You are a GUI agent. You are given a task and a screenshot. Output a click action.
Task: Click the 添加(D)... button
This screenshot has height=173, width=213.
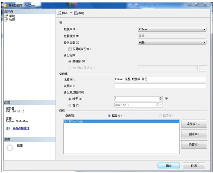194,124
